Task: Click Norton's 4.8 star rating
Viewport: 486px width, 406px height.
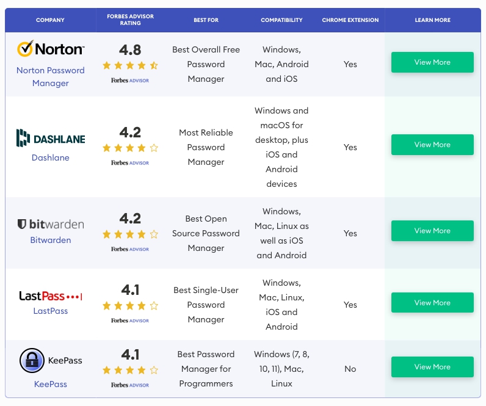Action: pyautogui.click(x=130, y=65)
